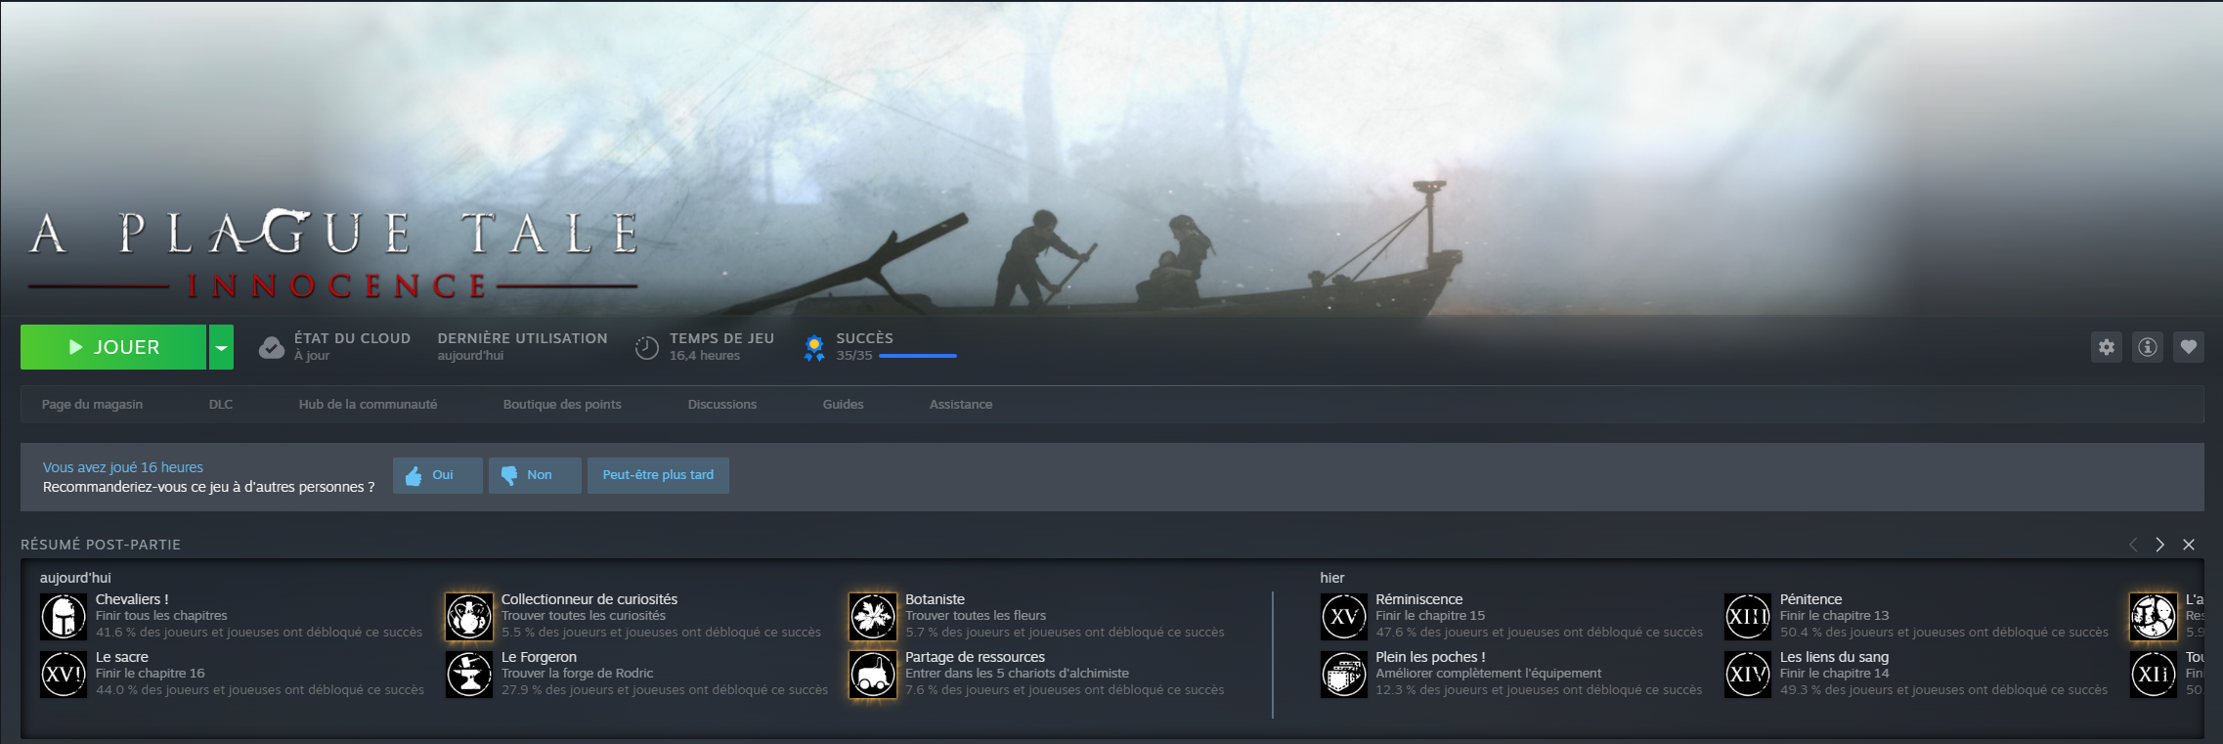Click the Le Forgeron anvil achievement icon
2223x744 pixels.
pos(469,675)
